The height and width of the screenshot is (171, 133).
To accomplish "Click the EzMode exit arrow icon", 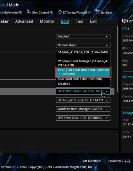I will coord(128,161).
